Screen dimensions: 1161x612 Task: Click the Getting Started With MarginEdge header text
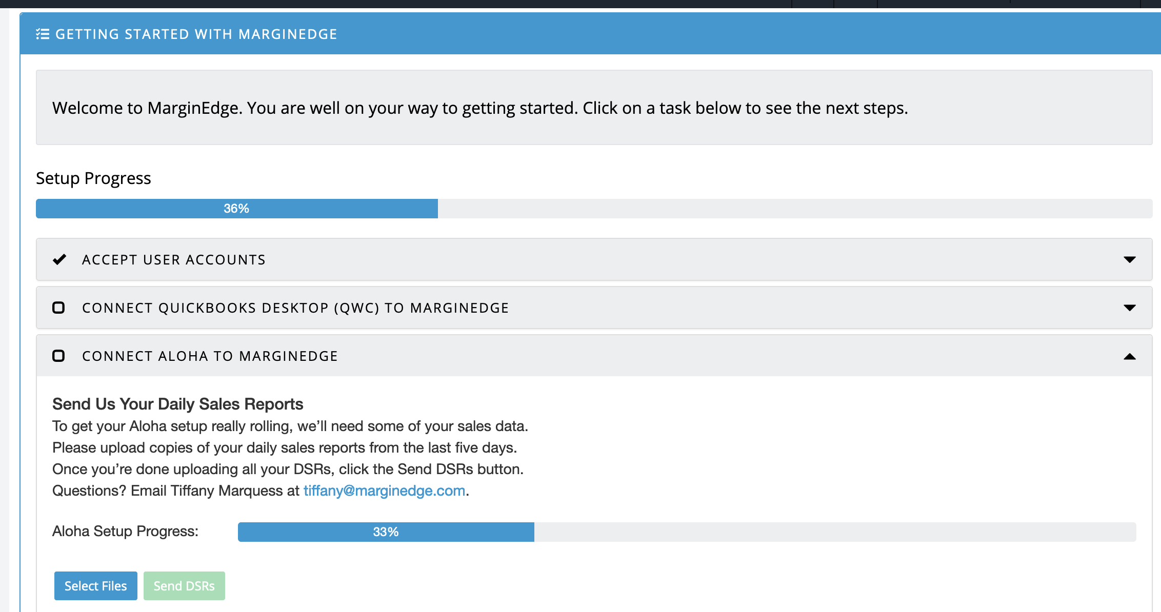(196, 34)
